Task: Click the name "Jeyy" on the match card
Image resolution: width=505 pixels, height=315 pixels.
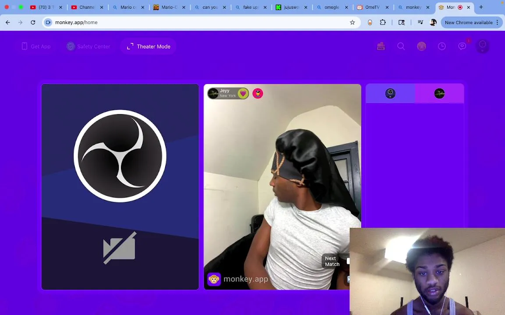Action: [x=224, y=91]
